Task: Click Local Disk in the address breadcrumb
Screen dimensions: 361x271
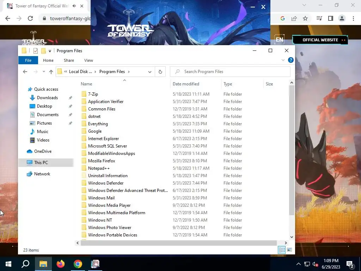Action: (x=80, y=72)
